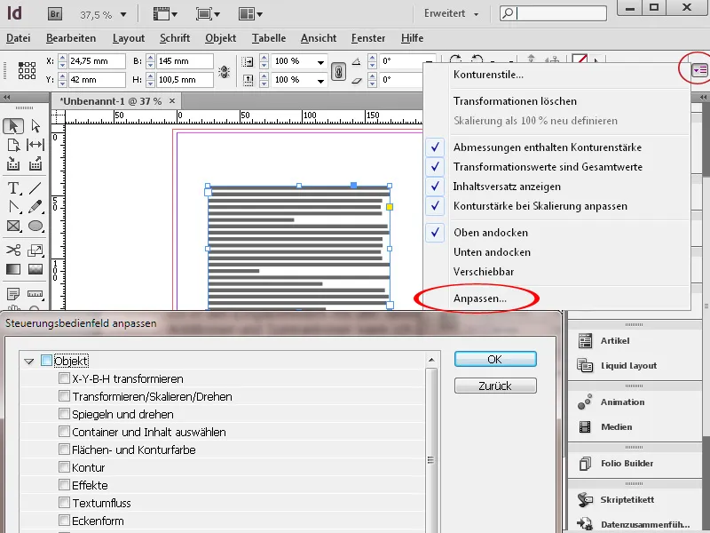Screen dimensions: 710x533
Task: Select the Line tool
Action: (35, 187)
